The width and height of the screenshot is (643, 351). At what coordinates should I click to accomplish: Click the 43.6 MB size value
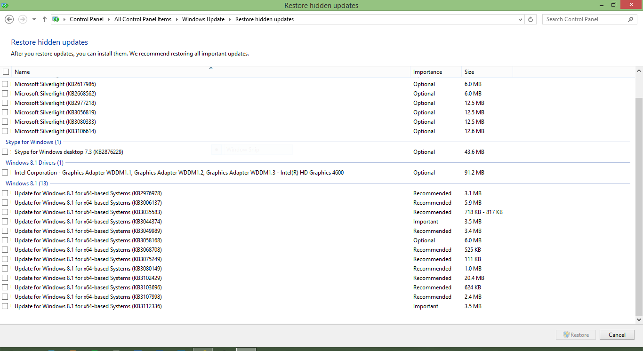(474, 152)
